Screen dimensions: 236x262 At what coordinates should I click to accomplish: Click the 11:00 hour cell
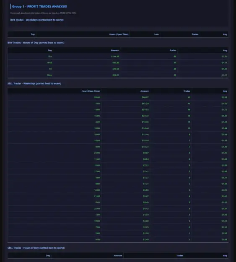[97, 159]
